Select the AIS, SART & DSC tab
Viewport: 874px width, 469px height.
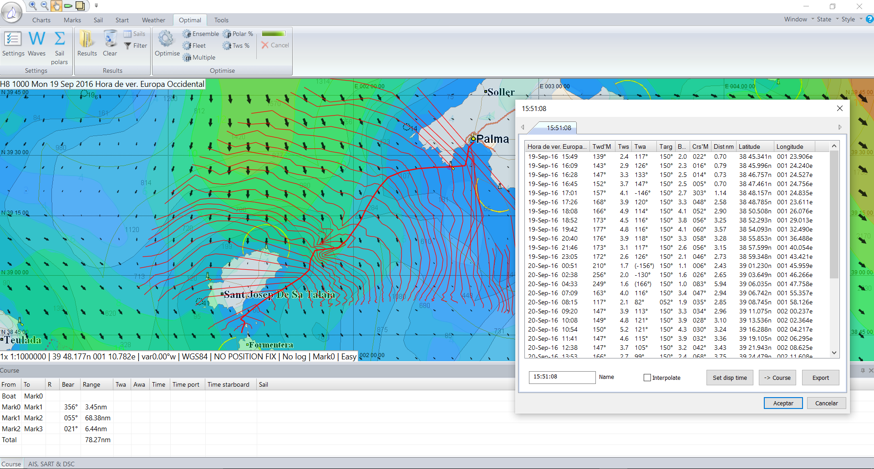(x=51, y=464)
